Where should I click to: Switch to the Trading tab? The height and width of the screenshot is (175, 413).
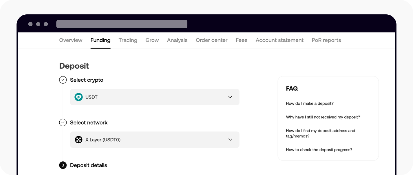(128, 40)
